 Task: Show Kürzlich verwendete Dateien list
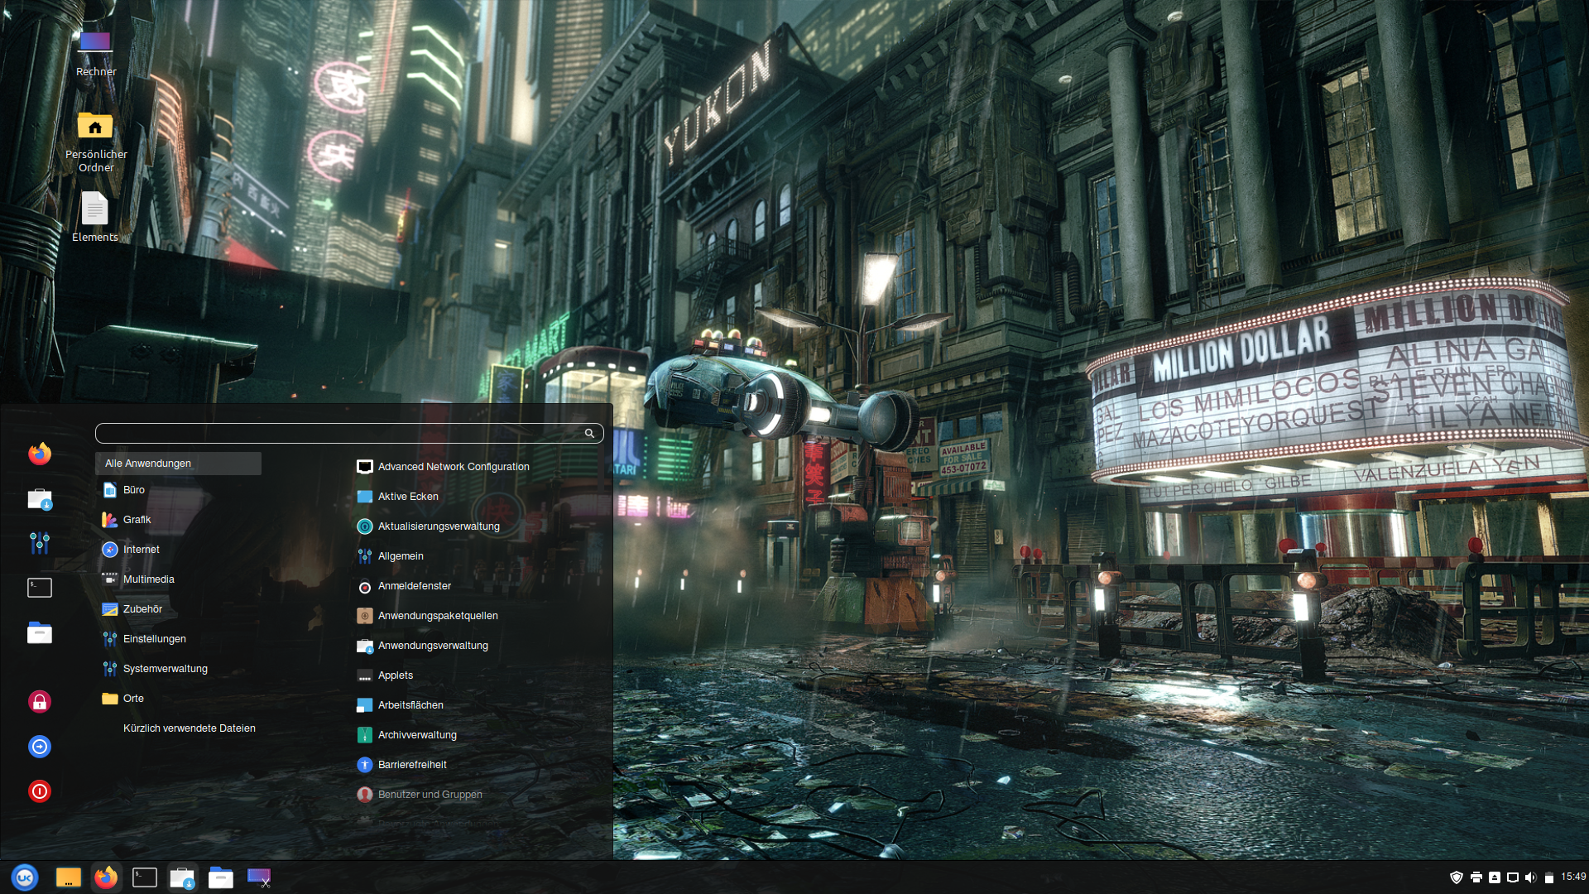(x=189, y=728)
